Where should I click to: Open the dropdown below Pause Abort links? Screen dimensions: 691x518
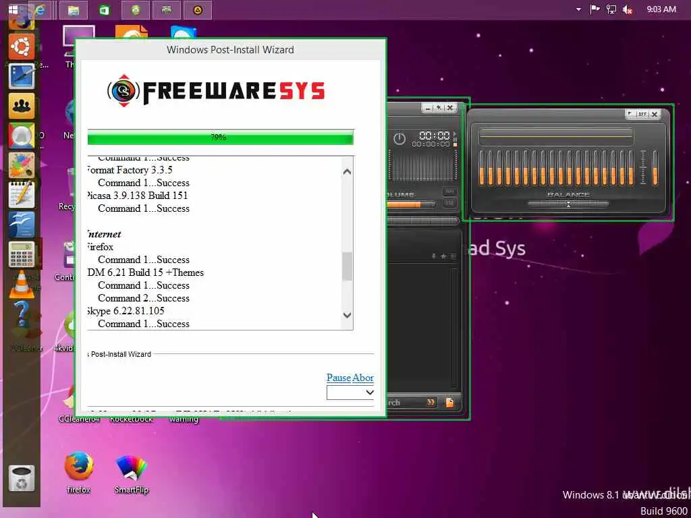click(x=350, y=392)
